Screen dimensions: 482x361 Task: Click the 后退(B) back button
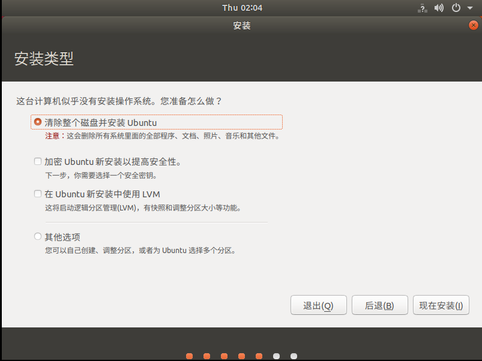379,305
